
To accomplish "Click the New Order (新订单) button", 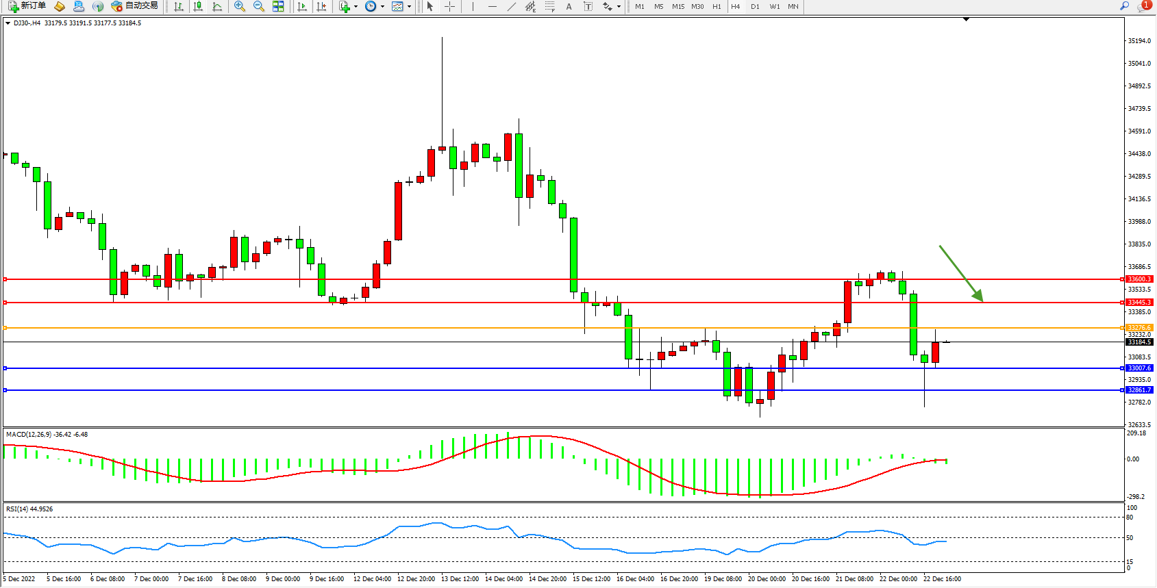I will coord(27,6).
